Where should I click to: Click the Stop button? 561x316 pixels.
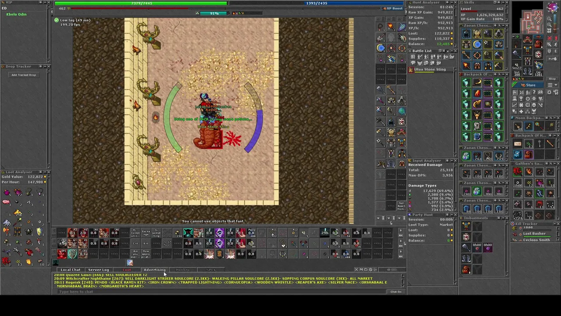click(552, 79)
